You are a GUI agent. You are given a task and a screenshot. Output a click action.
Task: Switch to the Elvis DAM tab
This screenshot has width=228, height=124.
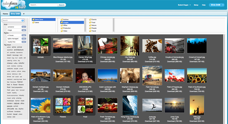[15, 14]
